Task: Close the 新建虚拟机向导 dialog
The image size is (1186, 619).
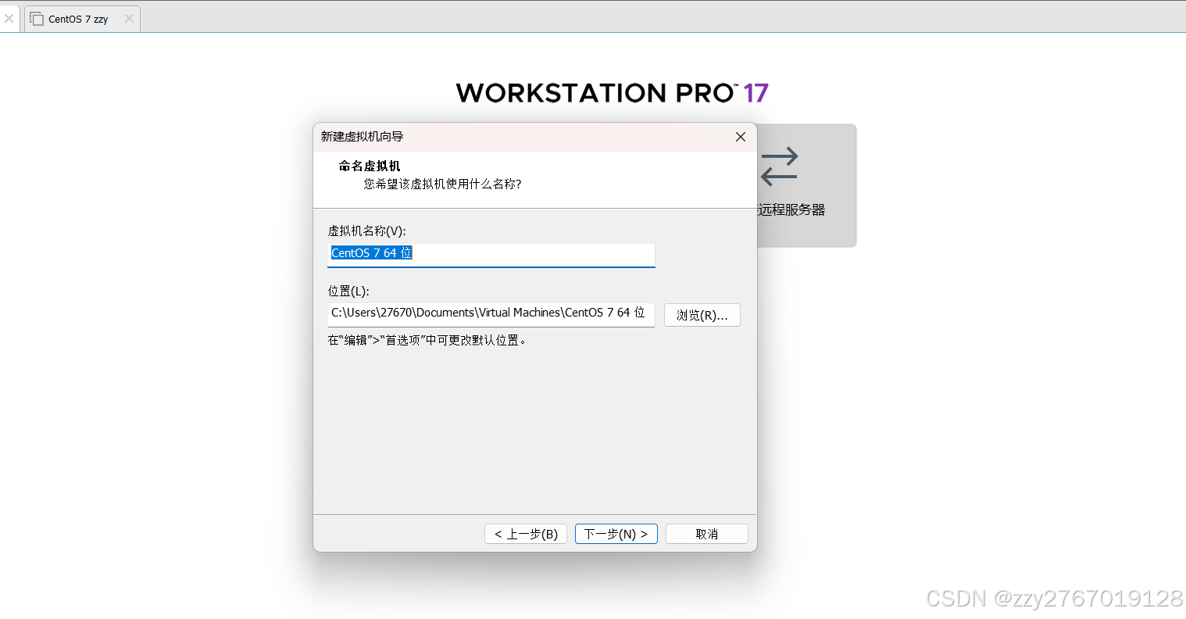Action: tap(741, 137)
